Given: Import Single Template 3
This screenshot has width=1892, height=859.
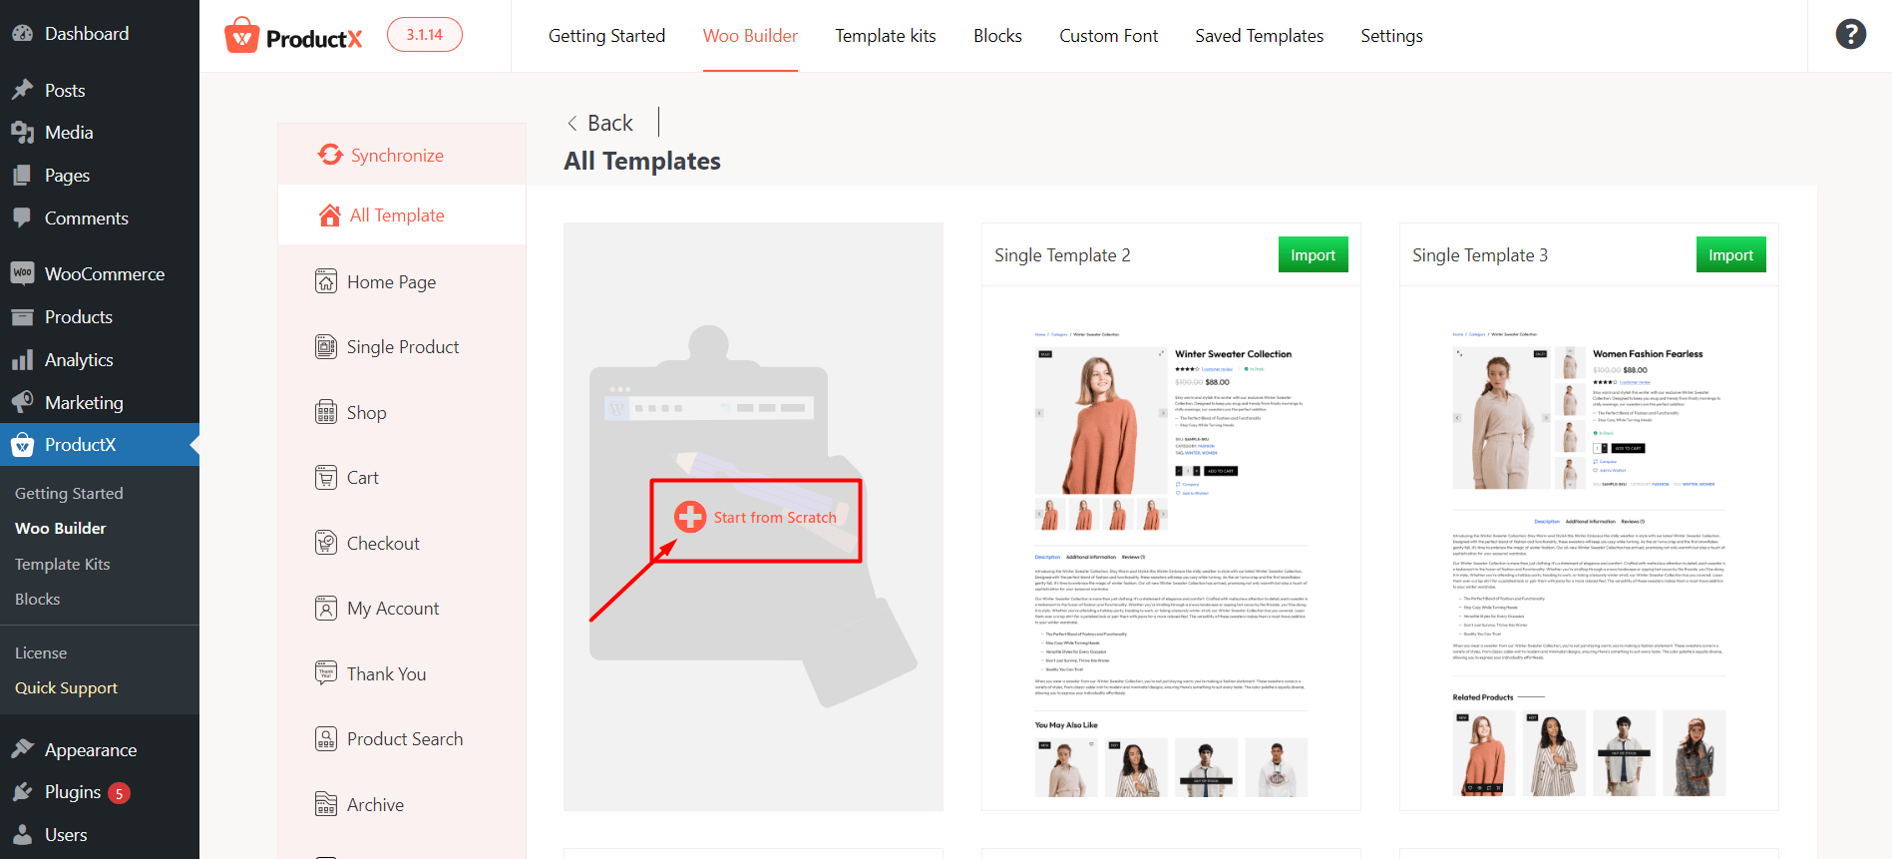Looking at the screenshot, I should [x=1730, y=254].
